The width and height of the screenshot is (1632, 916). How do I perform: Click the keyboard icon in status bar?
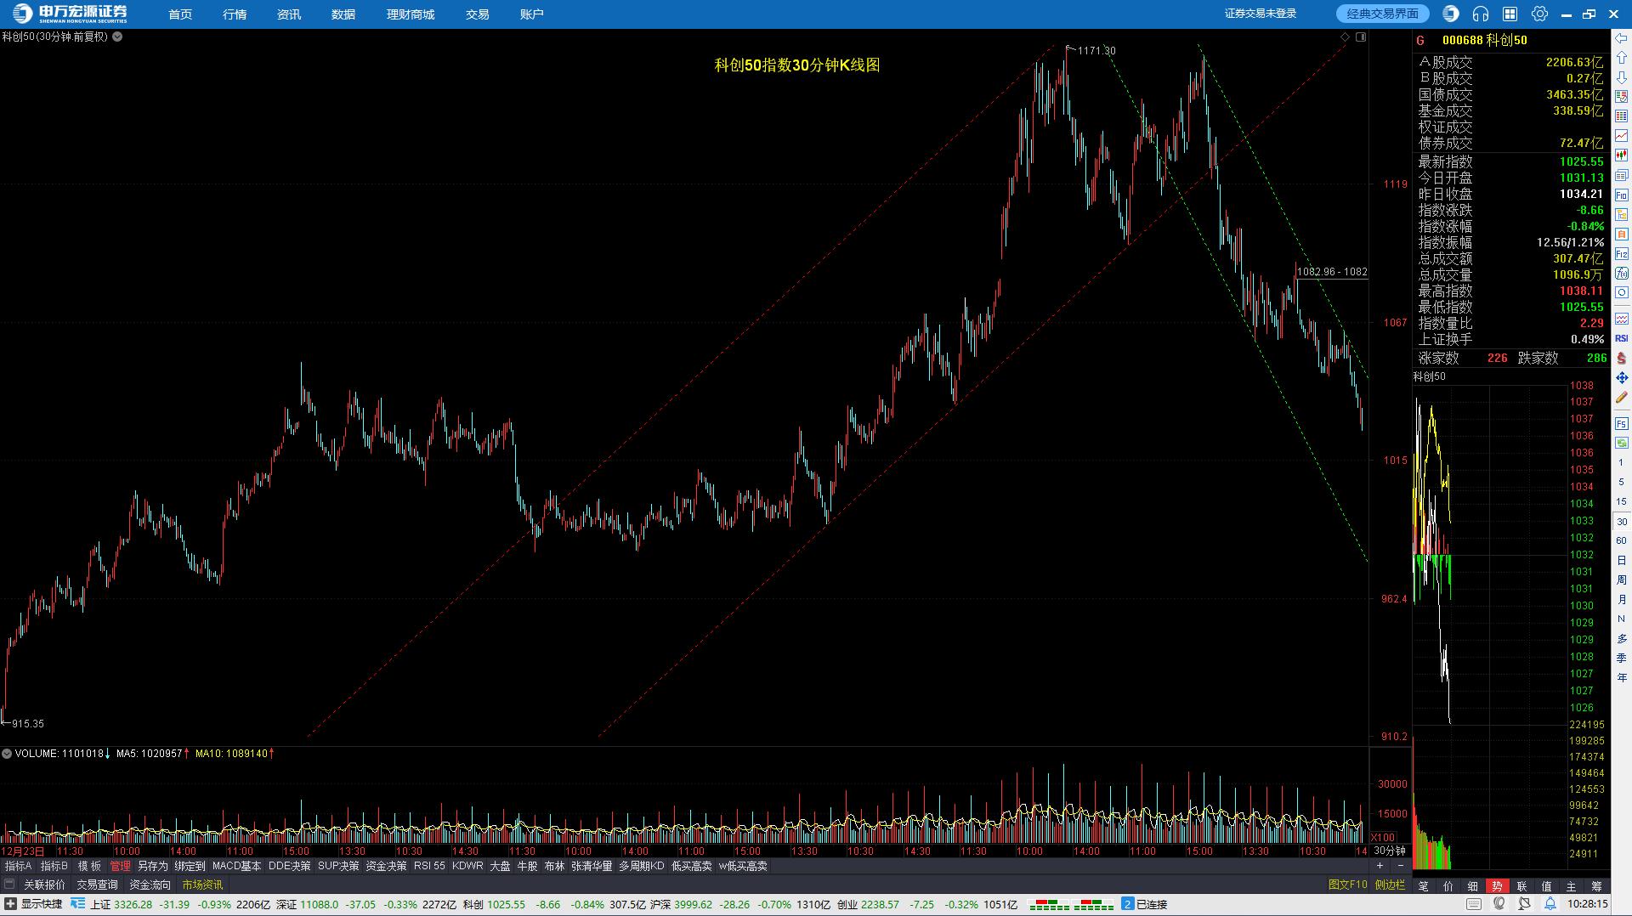(x=1474, y=904)
